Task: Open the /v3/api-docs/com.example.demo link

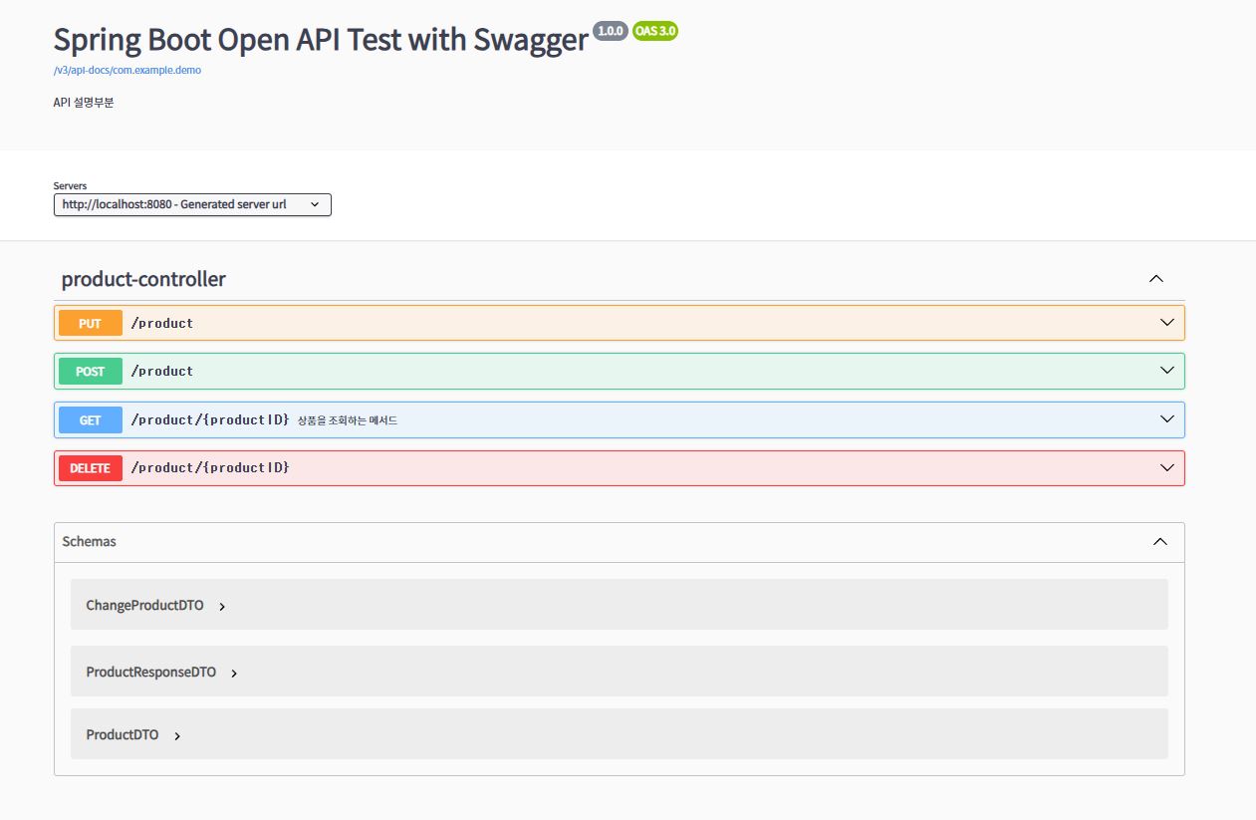Action: click(127, 71)
